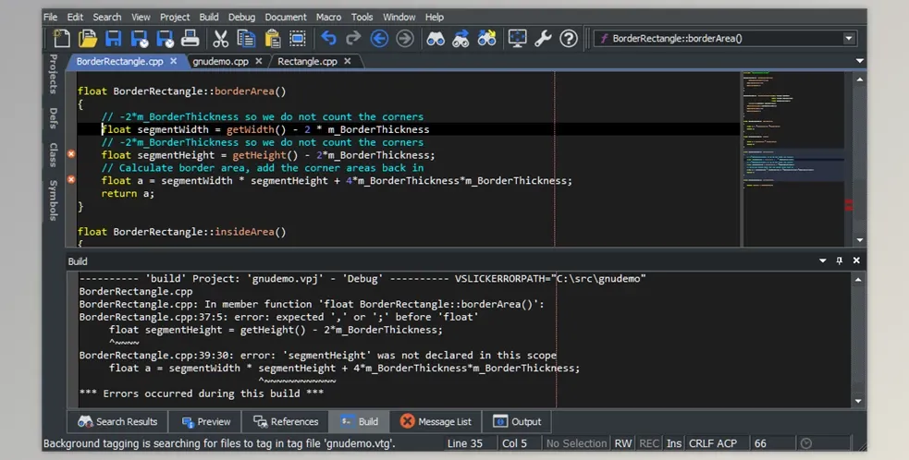Click 'return a;' code line
Viewport: 909px width, 460px height.
click(128, 193)
